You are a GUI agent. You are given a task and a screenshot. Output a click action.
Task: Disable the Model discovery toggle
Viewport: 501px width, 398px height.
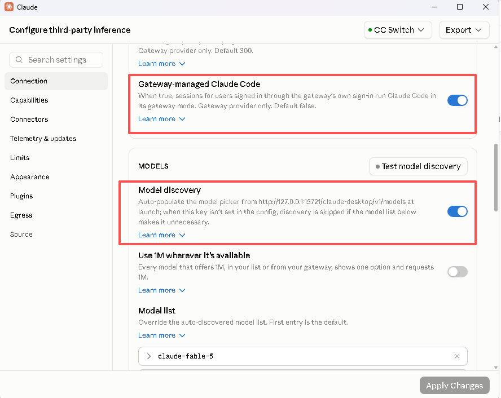pos(457,211)
